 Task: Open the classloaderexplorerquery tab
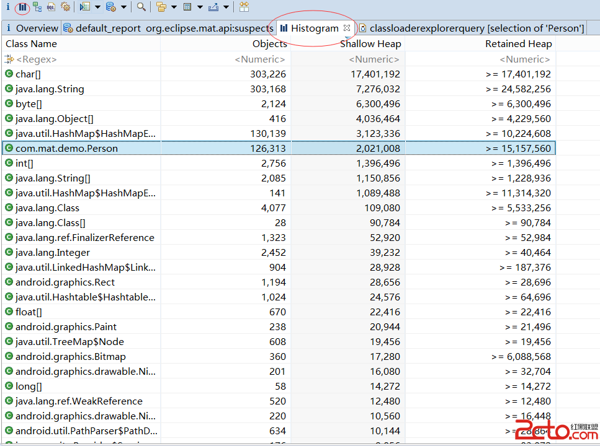coord(477,28)
